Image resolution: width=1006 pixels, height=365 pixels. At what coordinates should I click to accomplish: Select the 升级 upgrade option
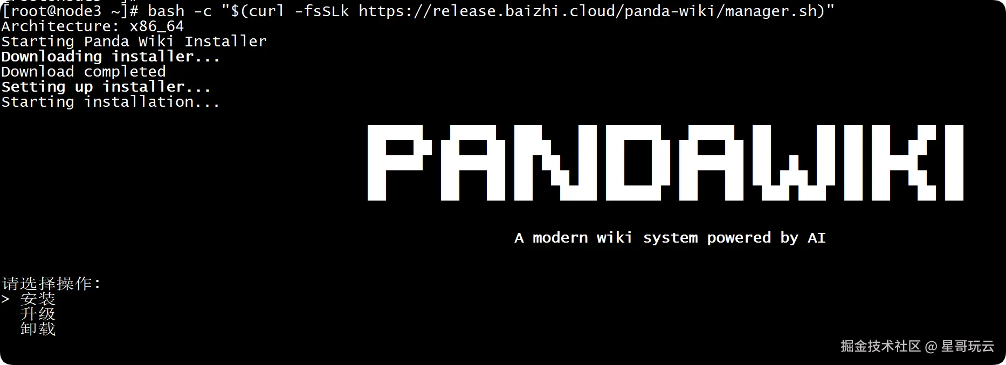(x=38, y=314)
